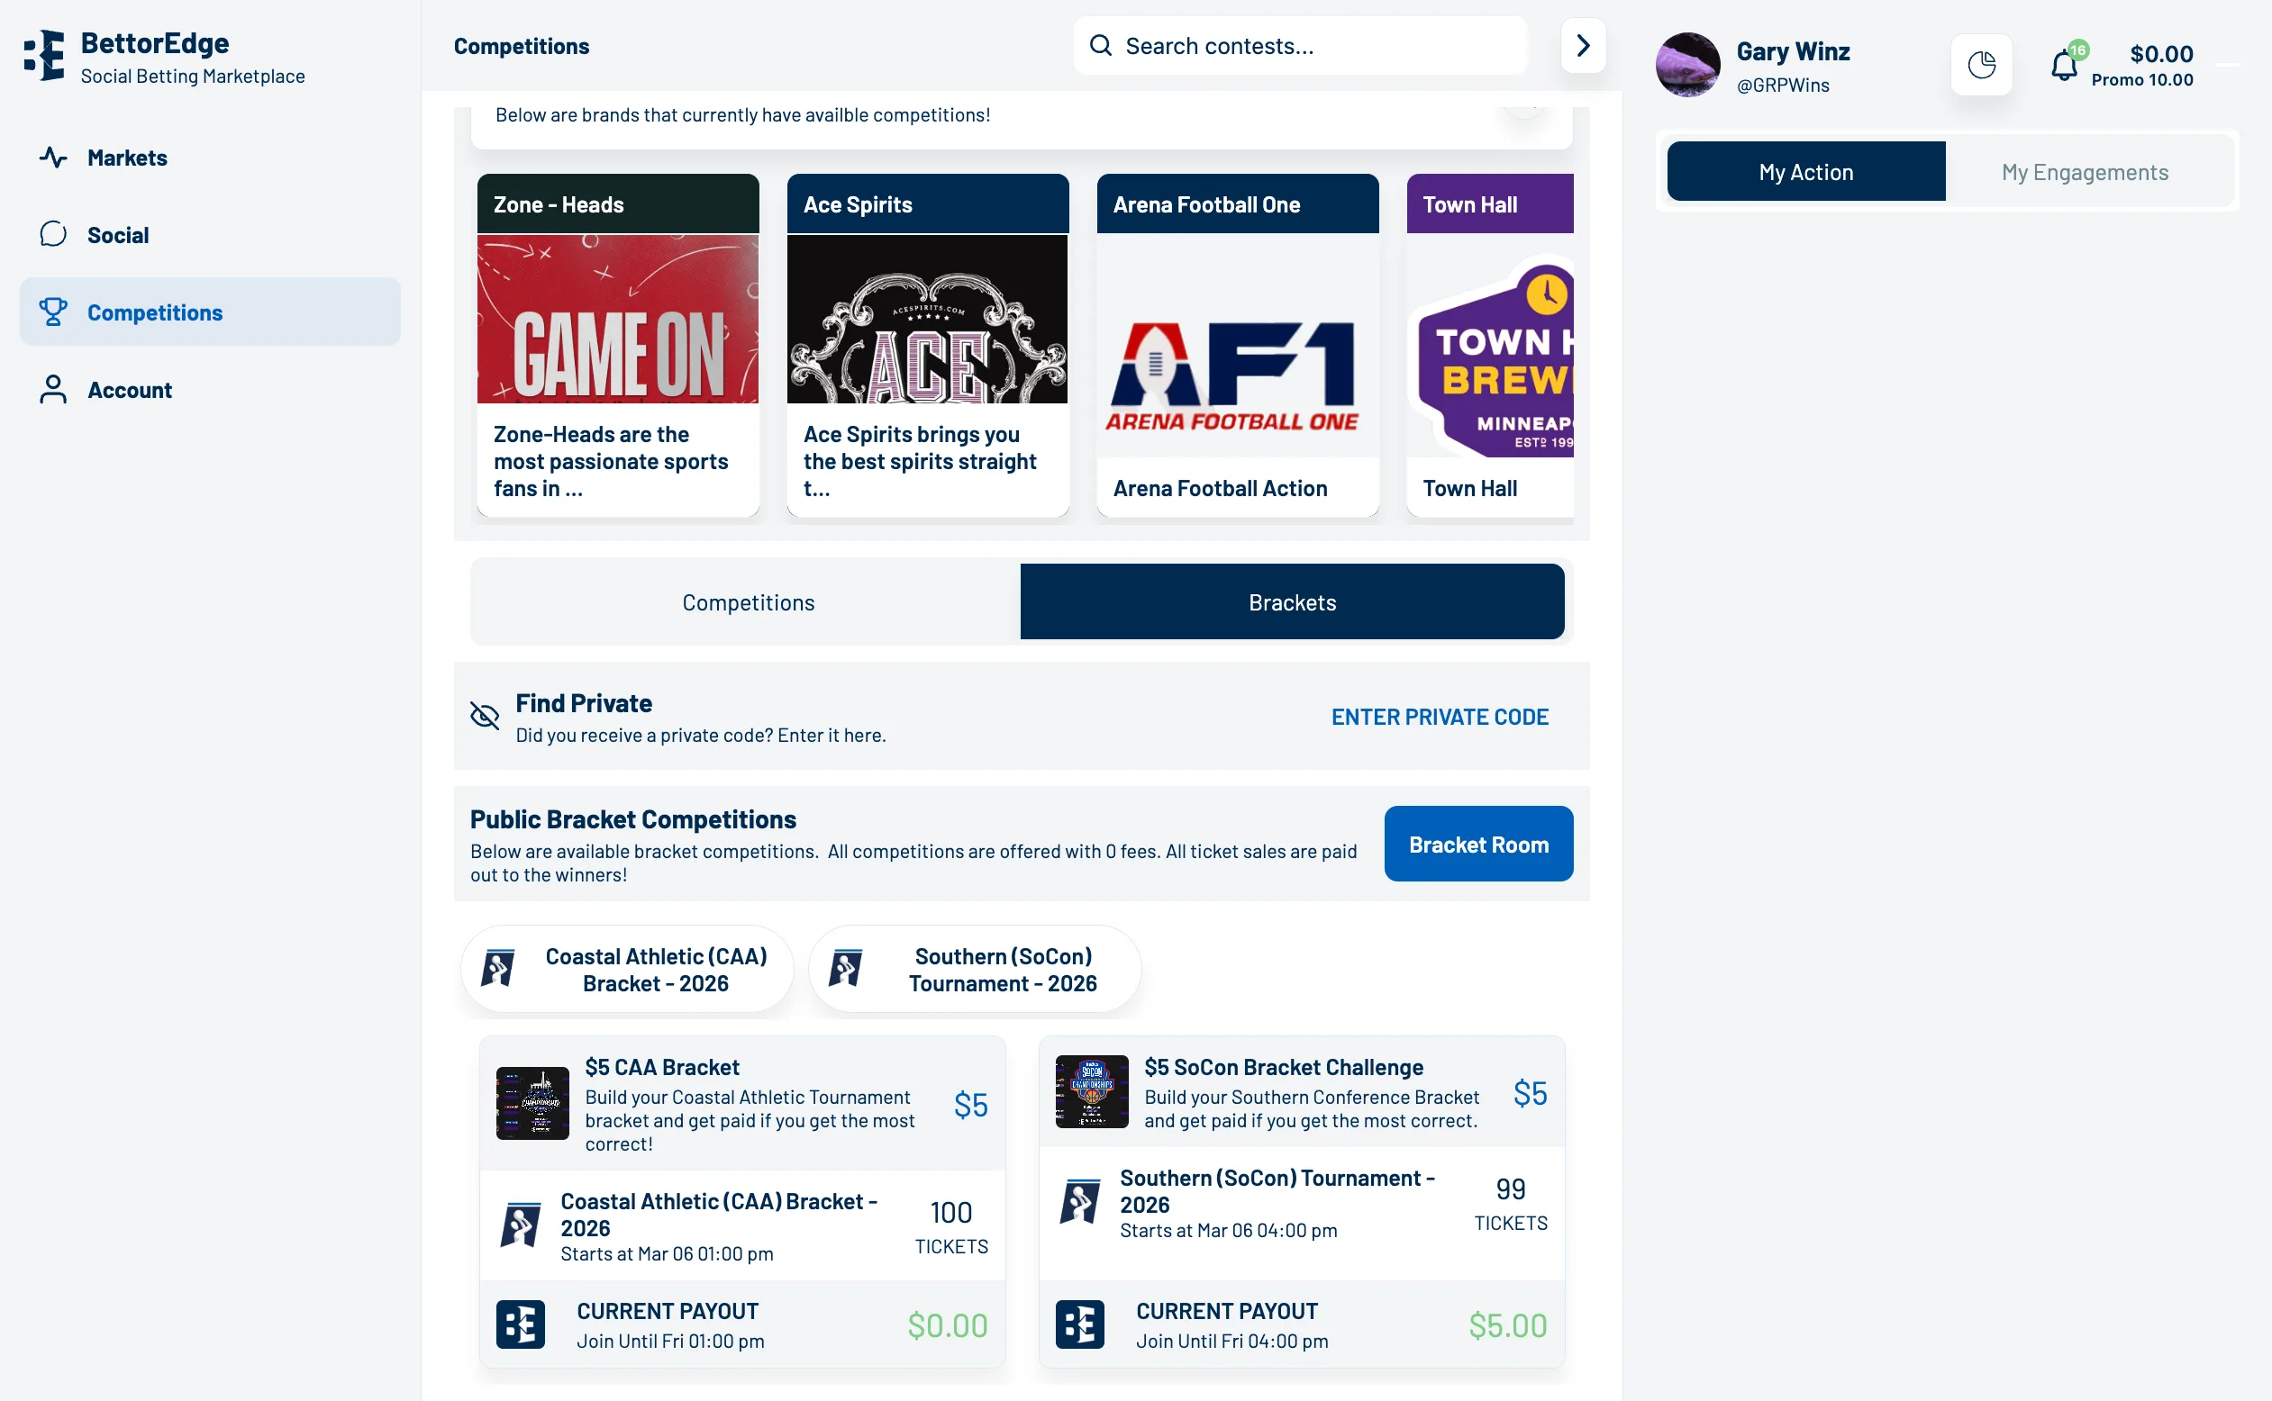Click the $5.00 current payout amount
This screenshot has height=1401, width=2272.
[x=1507, y=1325]
